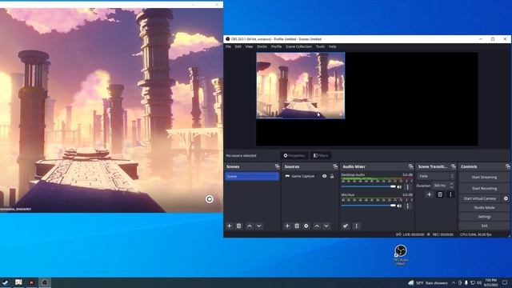Pop out the Scene Transitions dock
Viewport: 512px width, 288px height.
coord(454,166)
